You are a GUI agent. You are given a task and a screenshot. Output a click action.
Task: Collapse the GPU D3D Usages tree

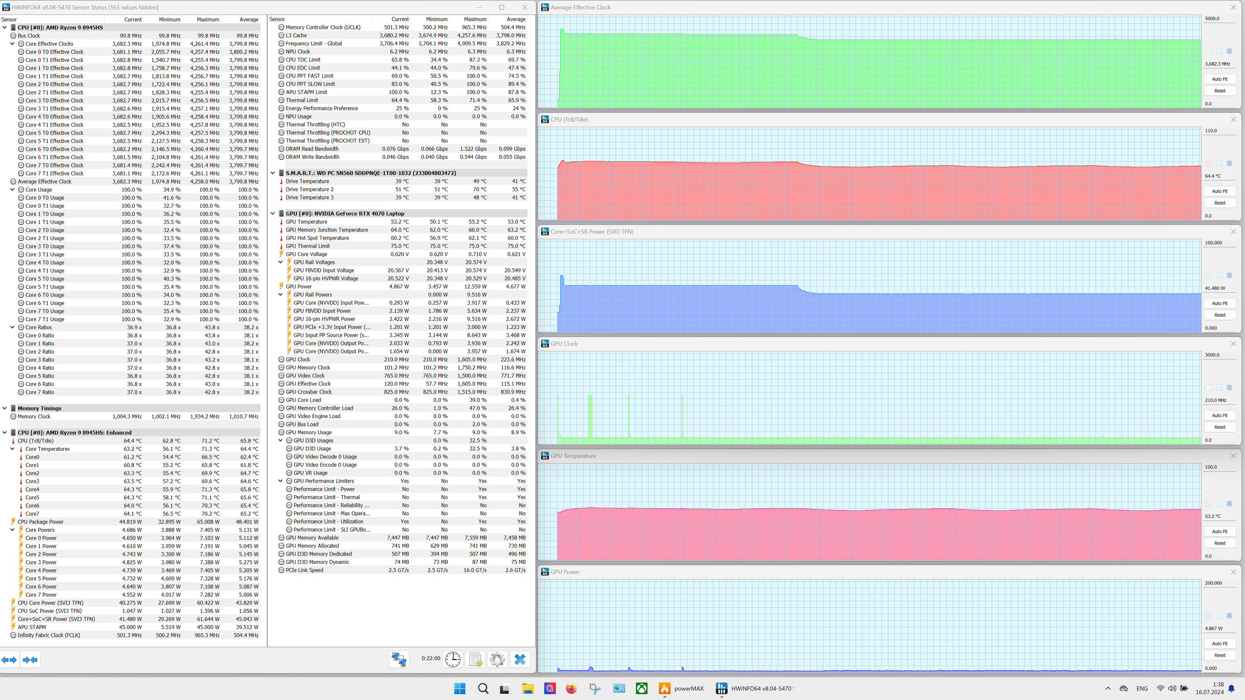pos(281,440)
